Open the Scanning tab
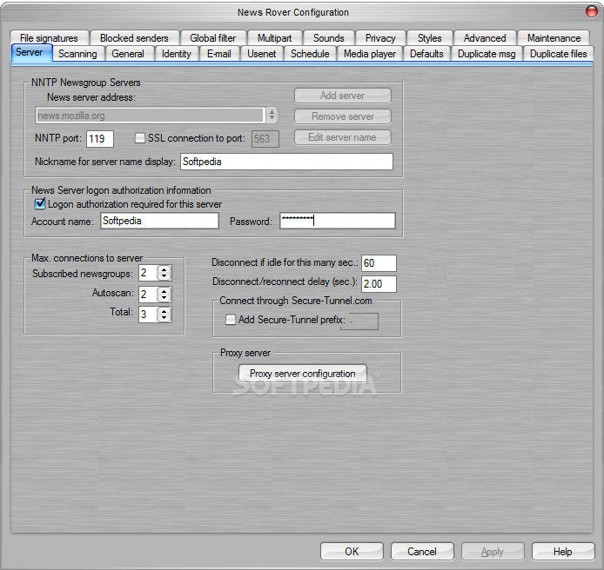 point(77,54)
